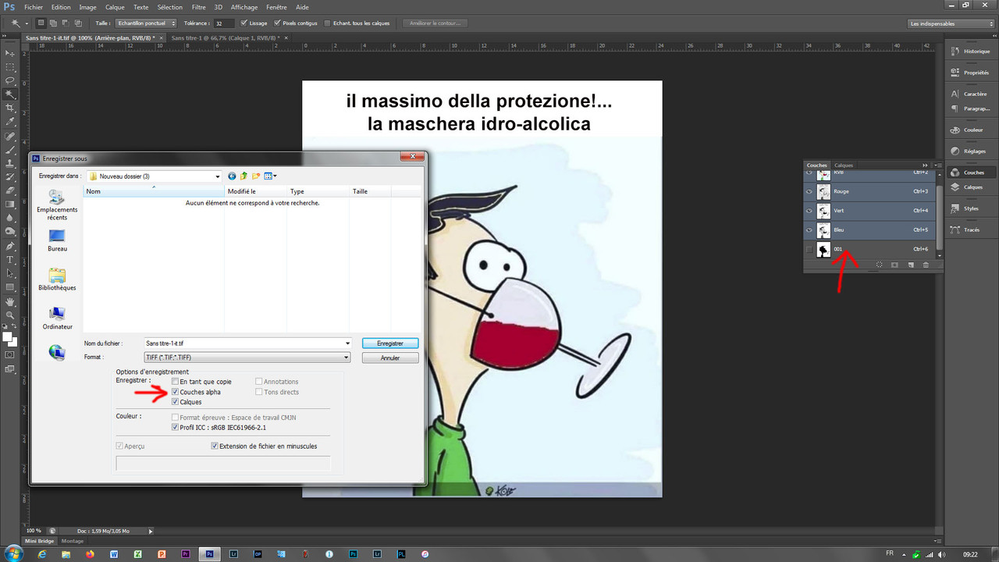Select the Crop tool
Viewport: 999px width, 562px height.
tap(10, 108)
